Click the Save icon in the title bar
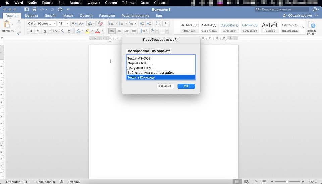This screenshot has width=322, height=184. point(34,9)
